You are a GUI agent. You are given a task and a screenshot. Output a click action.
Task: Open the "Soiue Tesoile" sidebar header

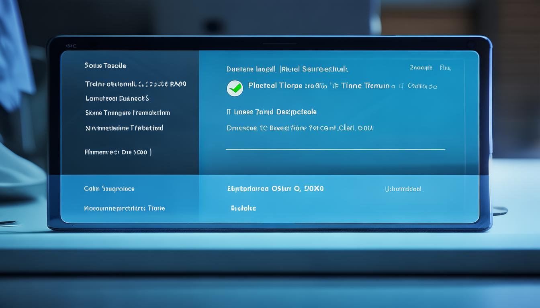pos(105,65)
